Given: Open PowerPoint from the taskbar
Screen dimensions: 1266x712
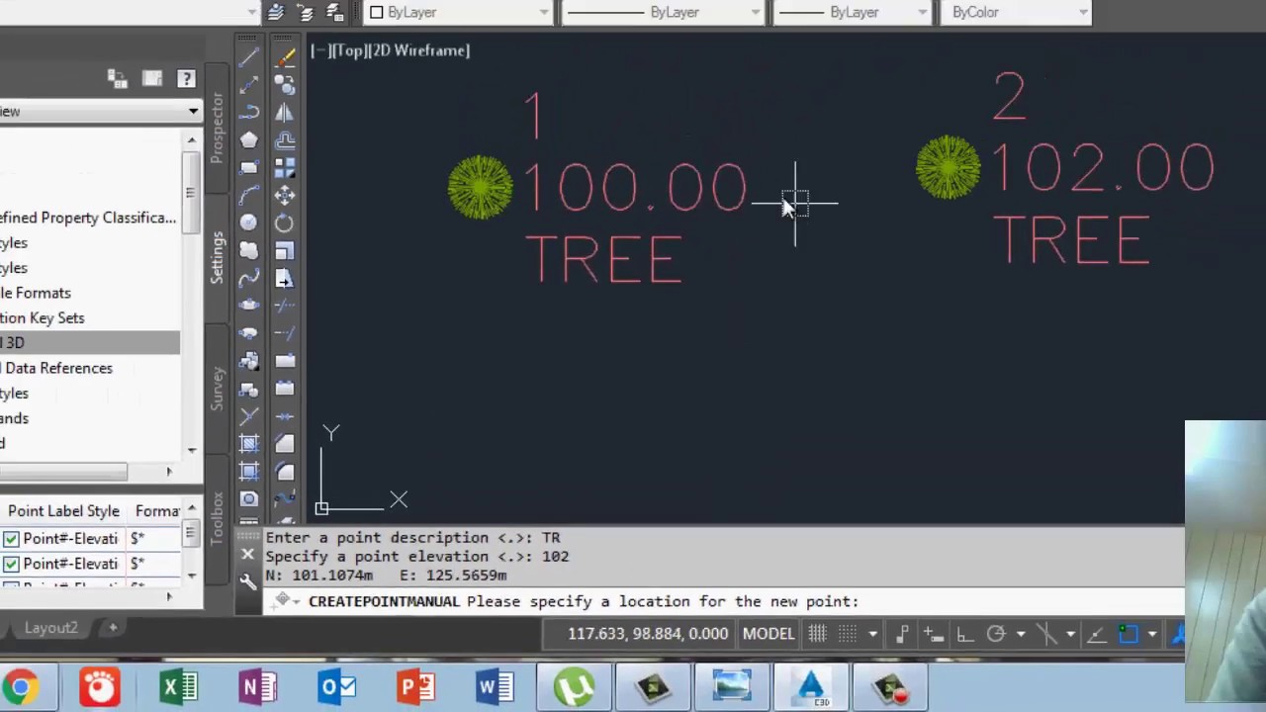Looking at the screenshot, I should tap(415, 687).
